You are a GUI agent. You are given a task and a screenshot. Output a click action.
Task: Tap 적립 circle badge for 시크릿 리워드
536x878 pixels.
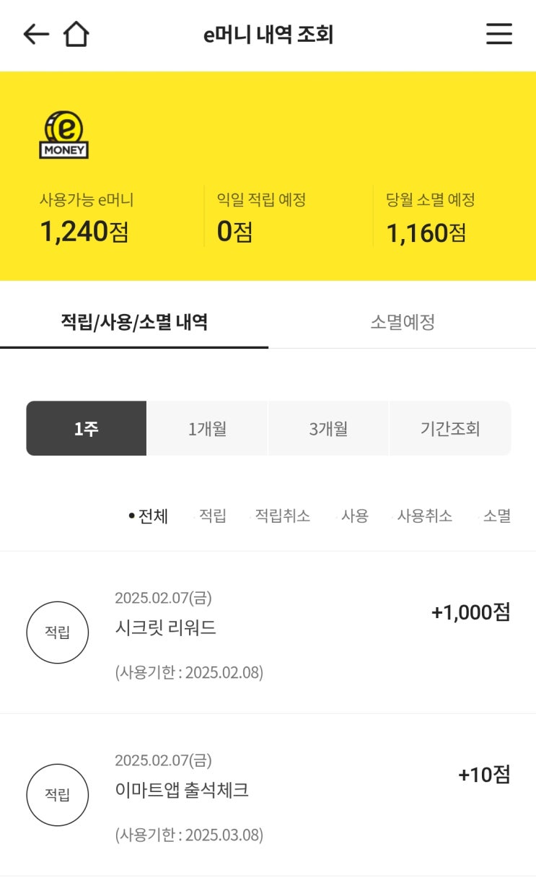point(58,633)
